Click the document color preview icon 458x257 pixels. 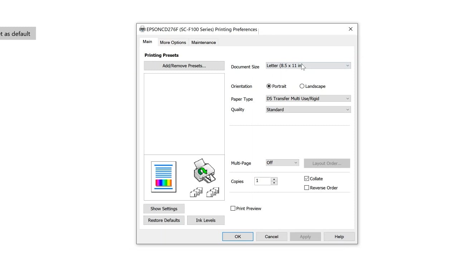point(164,177)
